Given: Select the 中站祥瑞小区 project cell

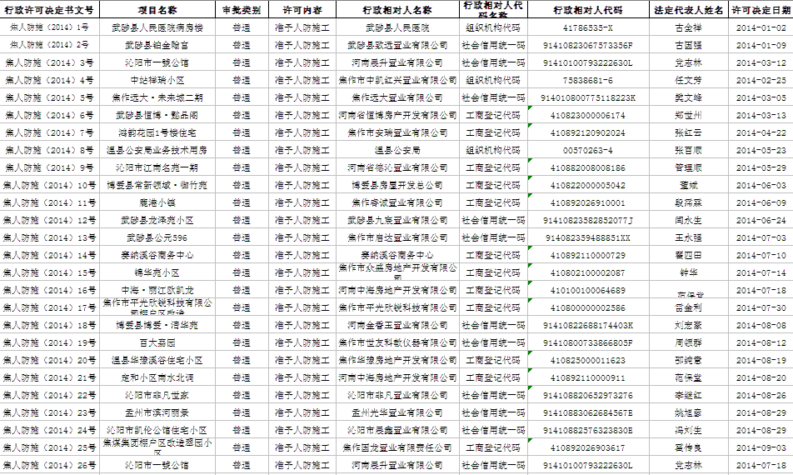Looking at the screenshot, I should 157,80.
